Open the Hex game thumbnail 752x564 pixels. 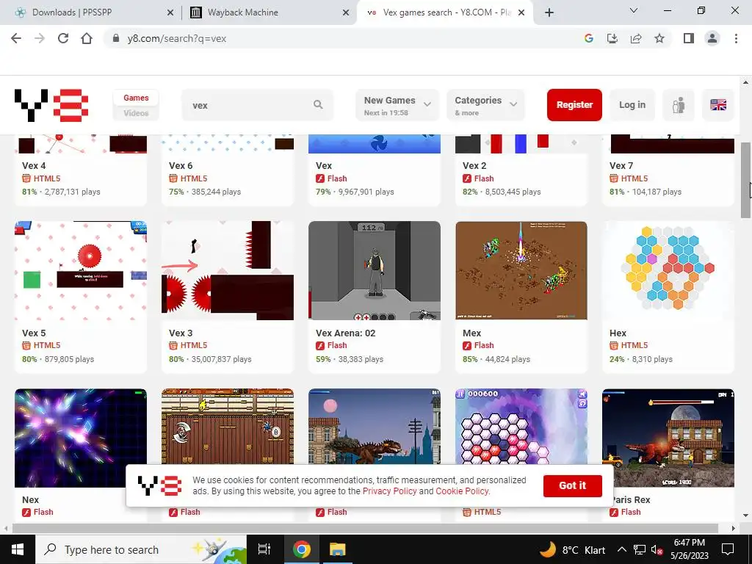click(668, 271)
